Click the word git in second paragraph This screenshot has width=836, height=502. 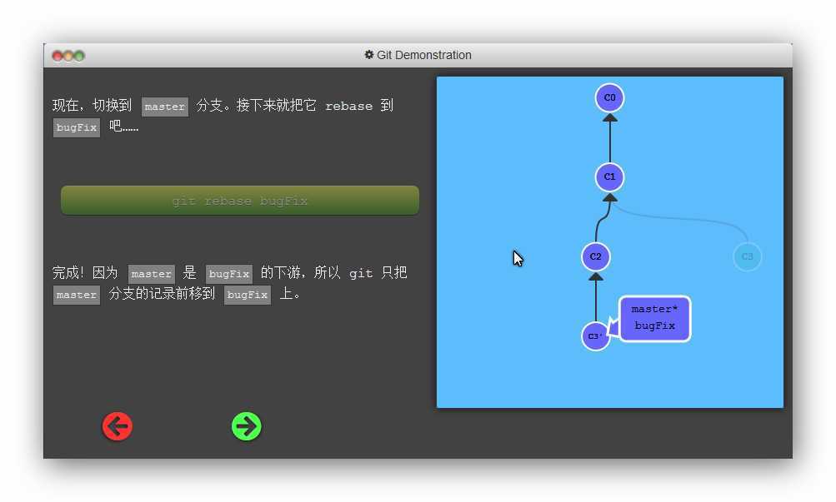click(x=360, y=273)
